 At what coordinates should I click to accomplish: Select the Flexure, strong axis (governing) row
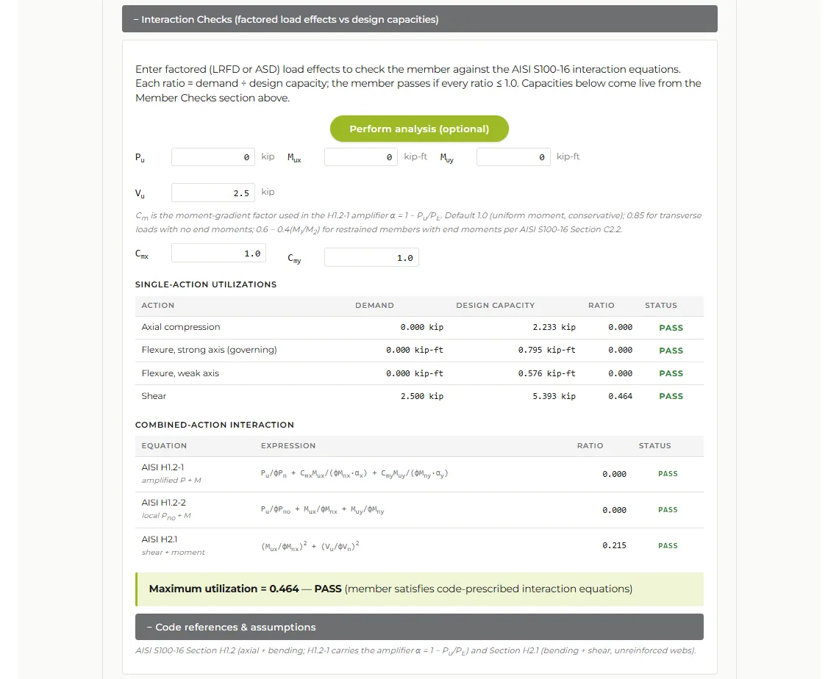coord(419,351)
